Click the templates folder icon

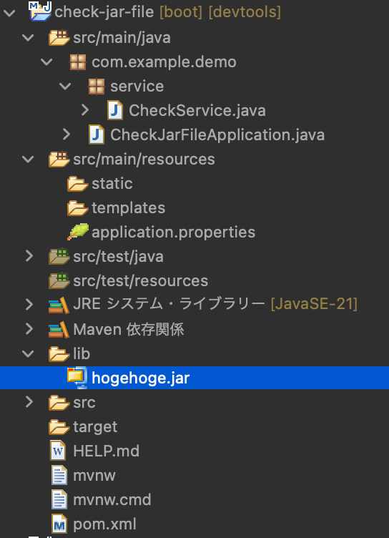click(77, 208)
